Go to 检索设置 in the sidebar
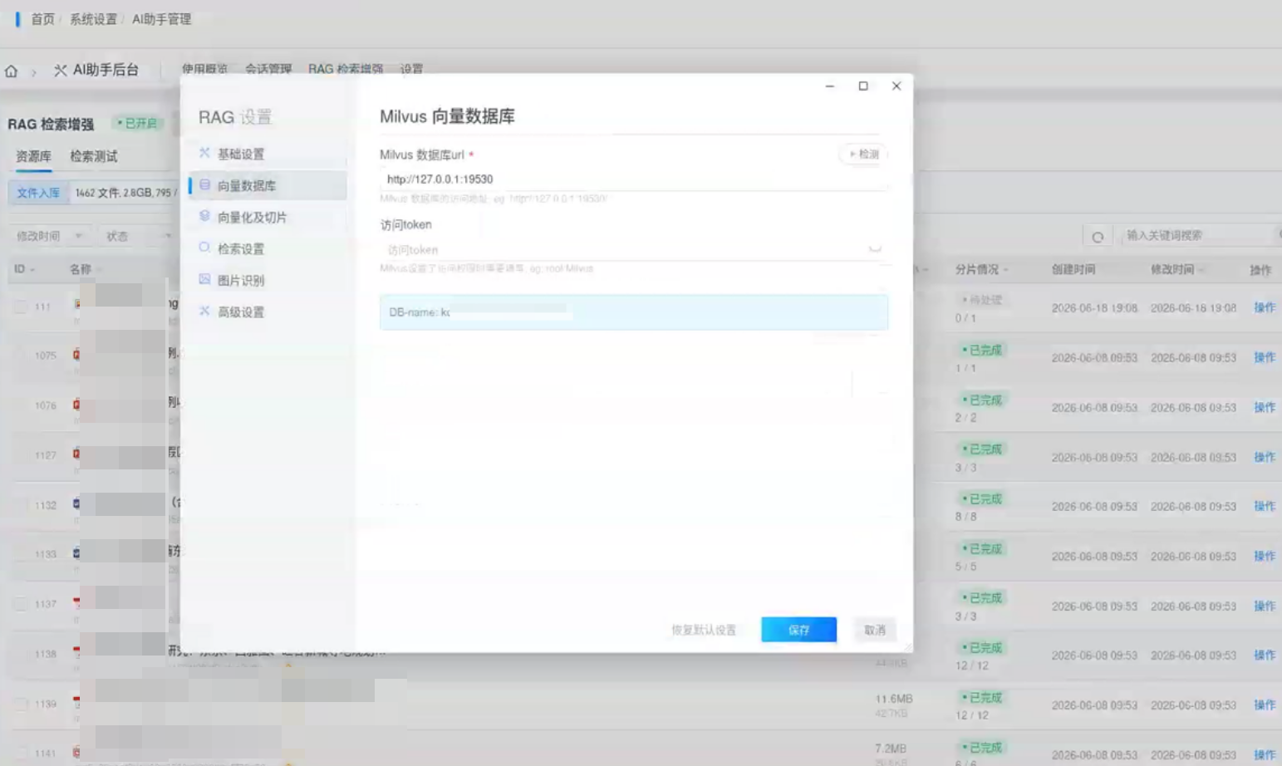The image size is (1282, 766). click(267, 248)
